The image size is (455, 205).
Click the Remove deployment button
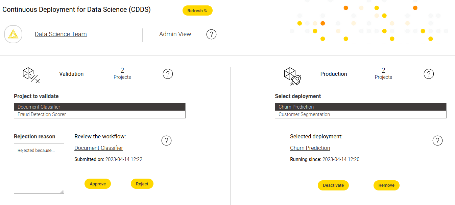[x=386, y=185]
